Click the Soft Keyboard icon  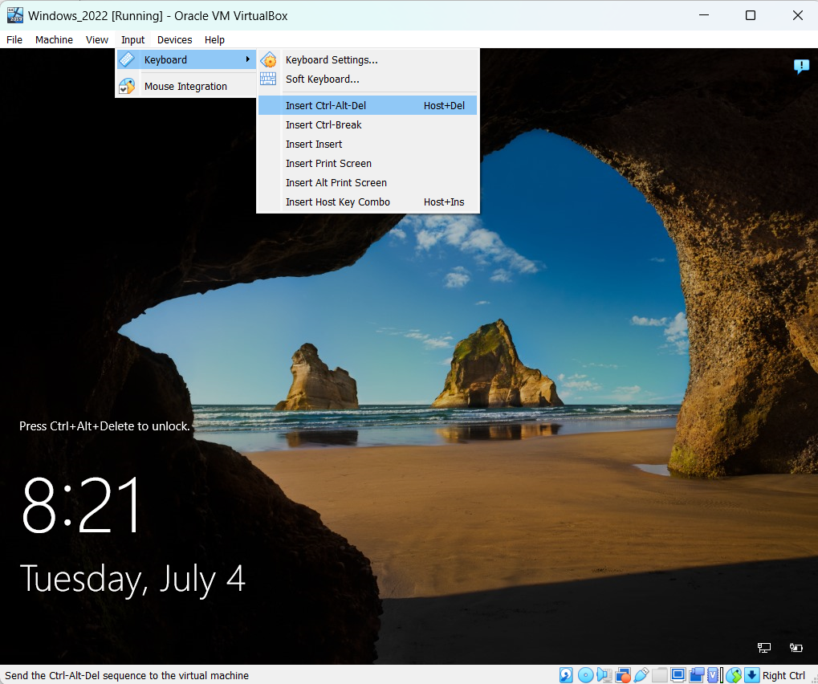pos(268,79)
